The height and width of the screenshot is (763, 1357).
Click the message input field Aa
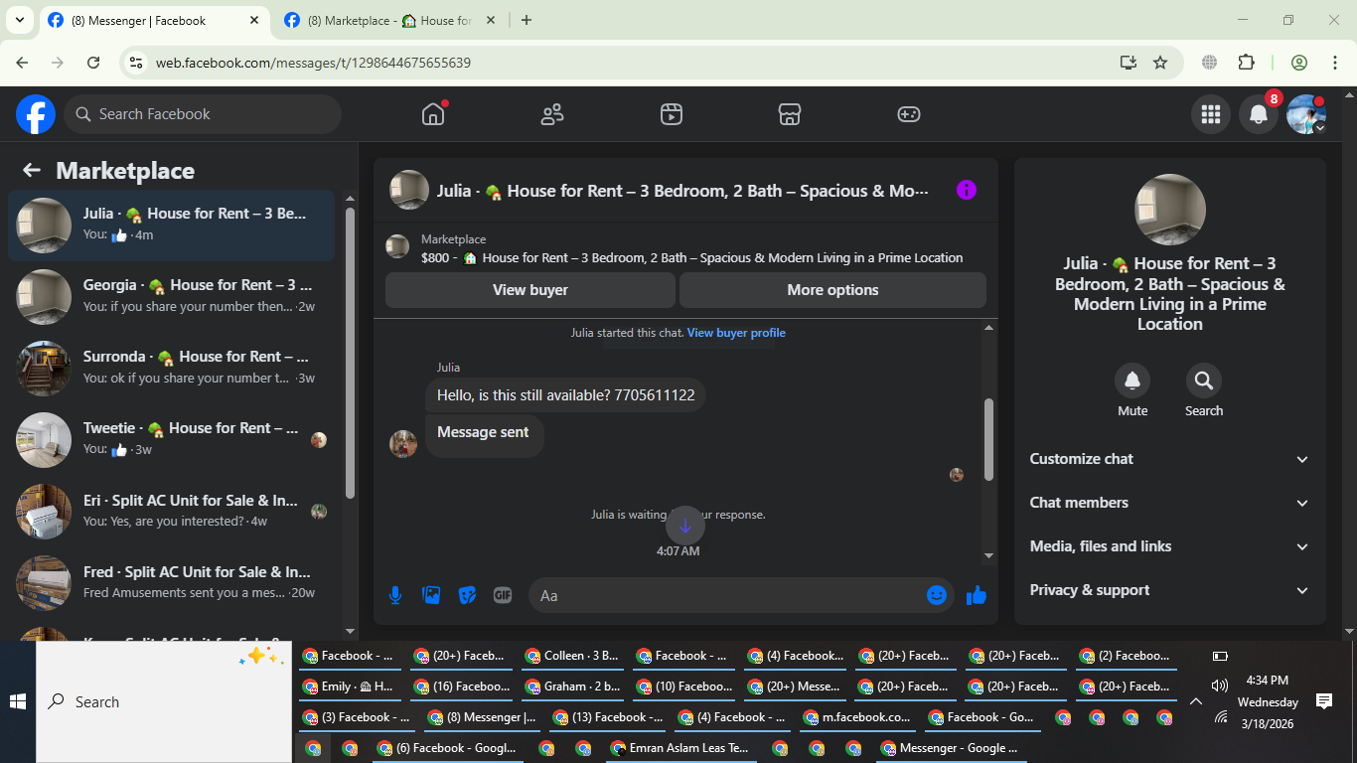(x=741, y=595)
